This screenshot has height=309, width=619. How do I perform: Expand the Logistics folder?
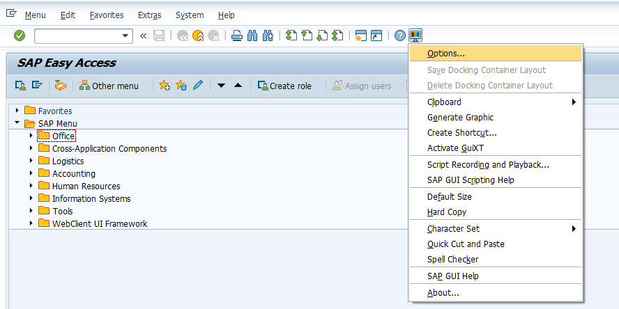pos(31,161)
